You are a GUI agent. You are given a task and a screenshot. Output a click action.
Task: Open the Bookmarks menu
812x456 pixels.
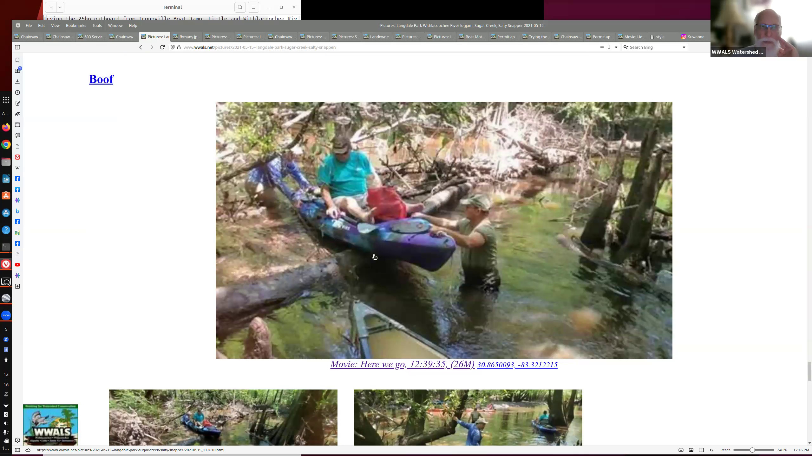(76, 25)
